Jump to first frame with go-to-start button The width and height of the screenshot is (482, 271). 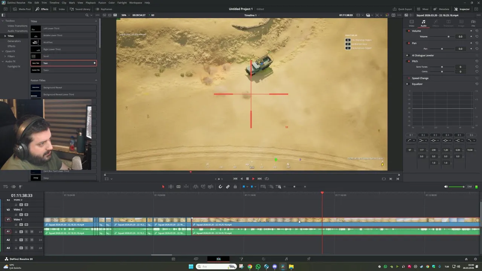click(x=235, y=179)
